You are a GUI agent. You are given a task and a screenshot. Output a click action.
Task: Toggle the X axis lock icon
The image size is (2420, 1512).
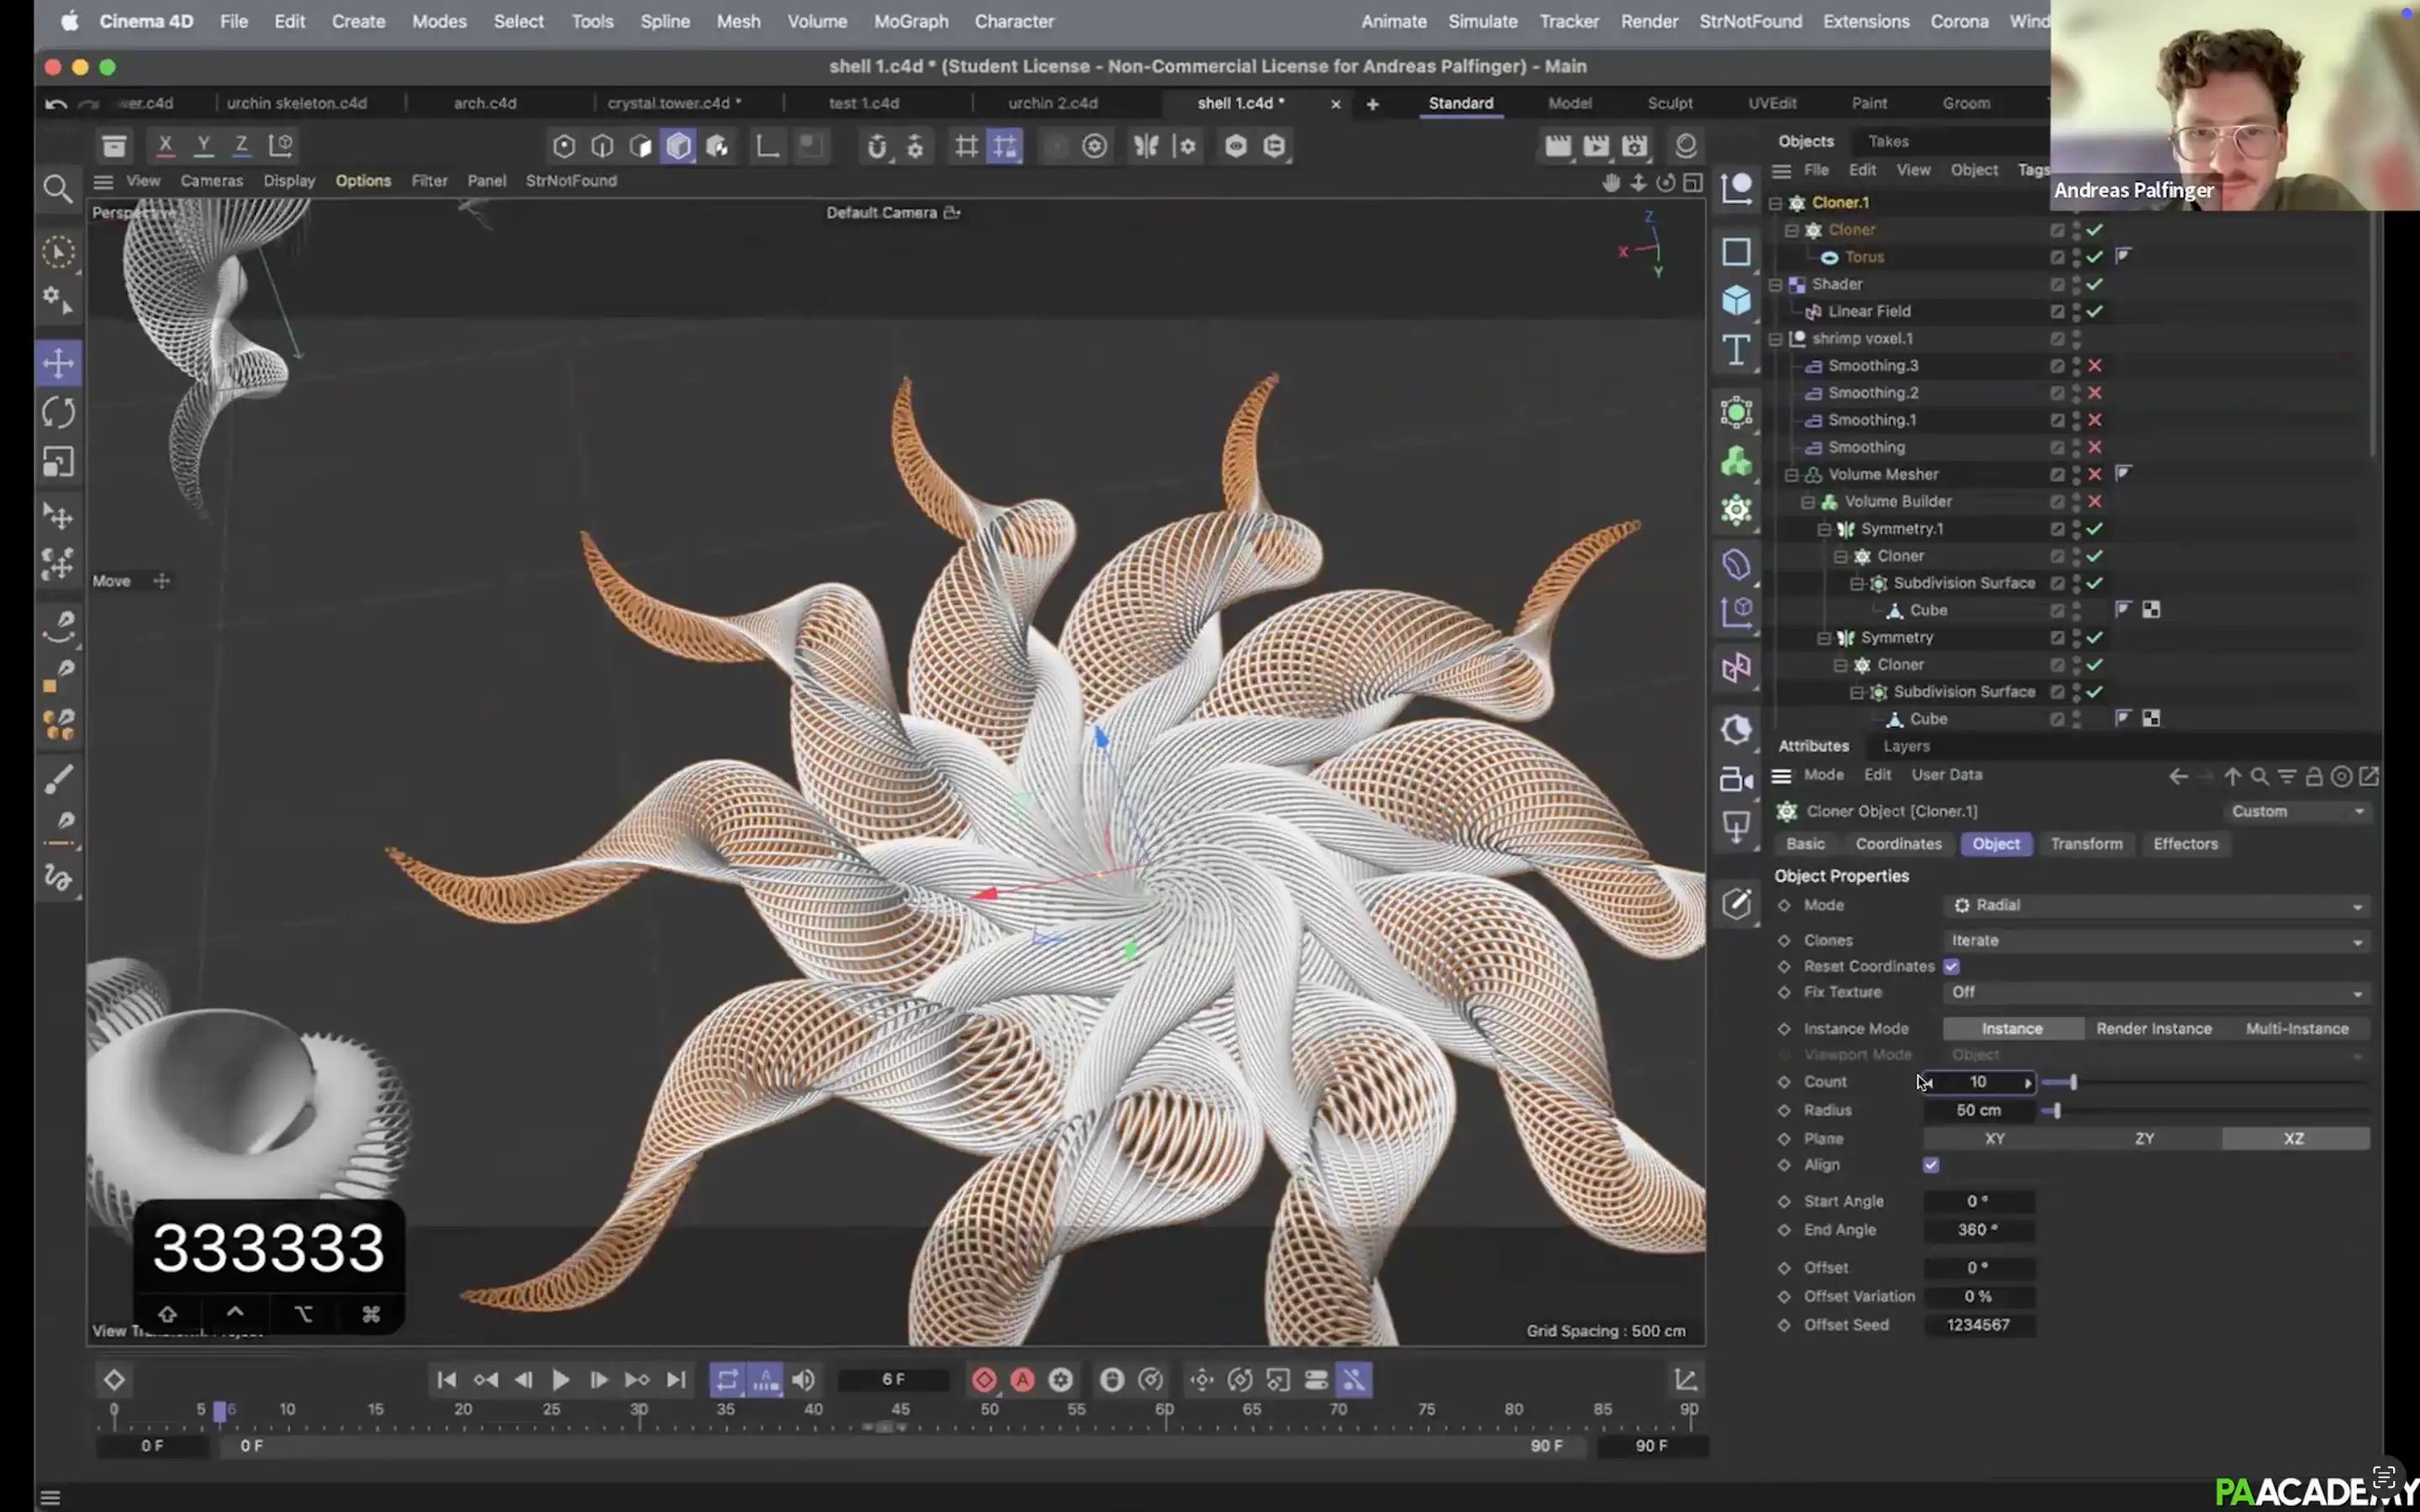(165, 146)
